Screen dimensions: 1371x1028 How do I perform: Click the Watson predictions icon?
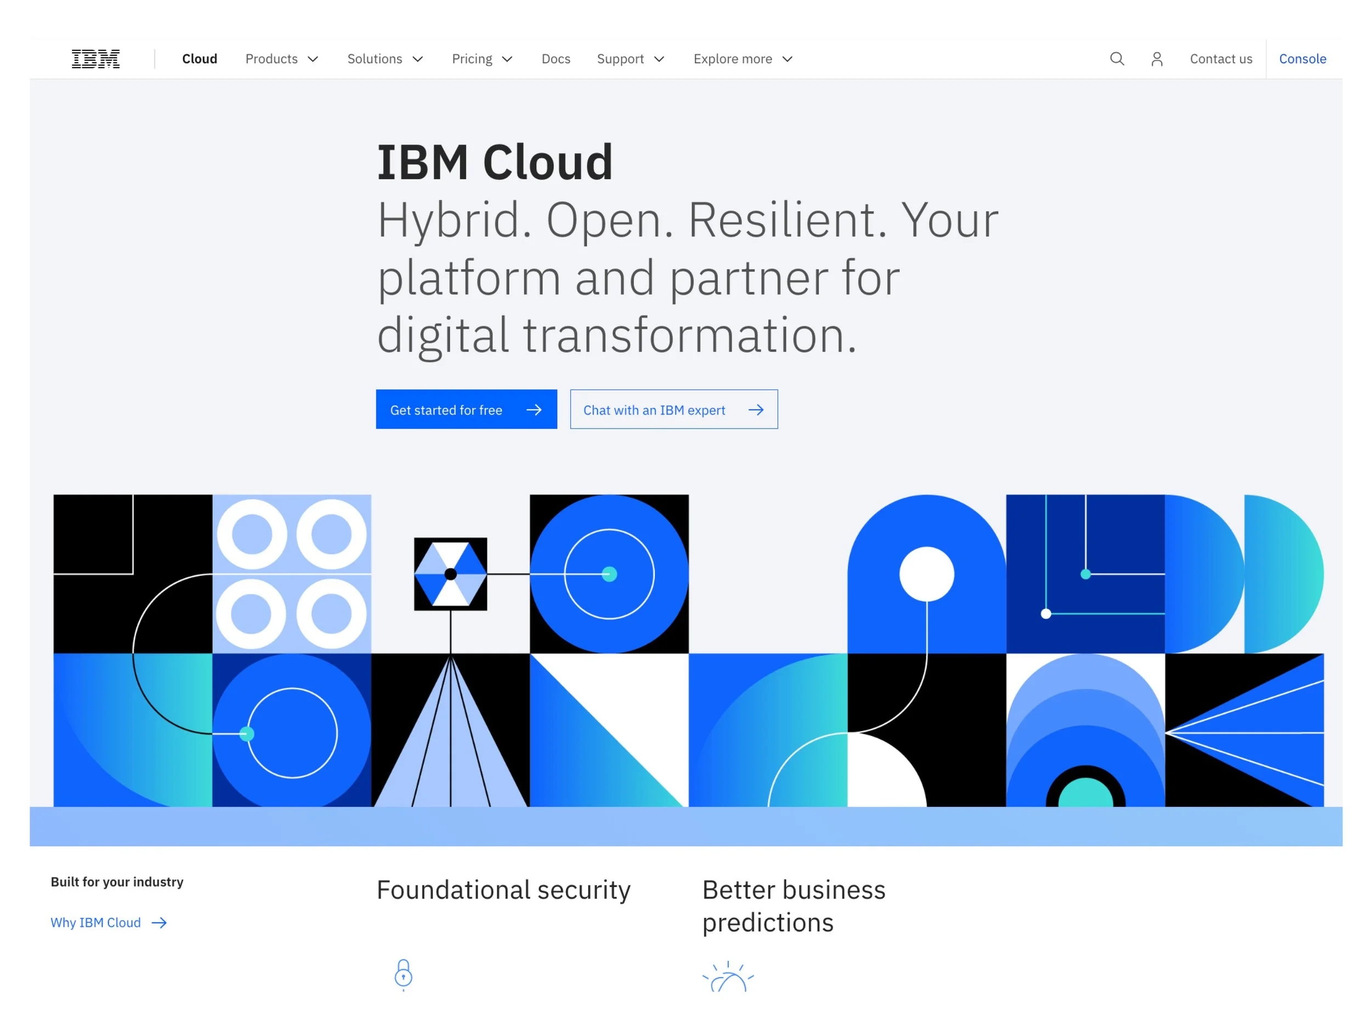coord(728,976)
